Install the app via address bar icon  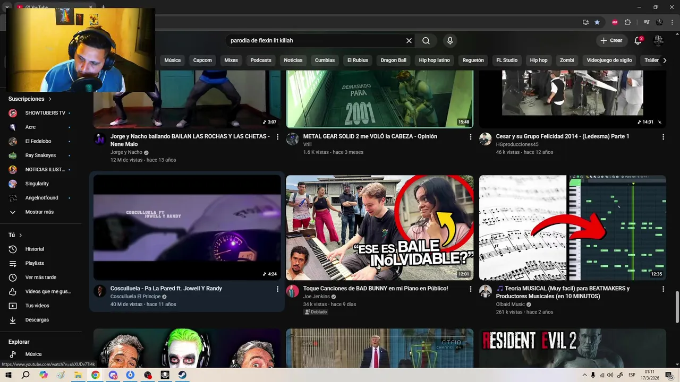click(x=585, y=22)
